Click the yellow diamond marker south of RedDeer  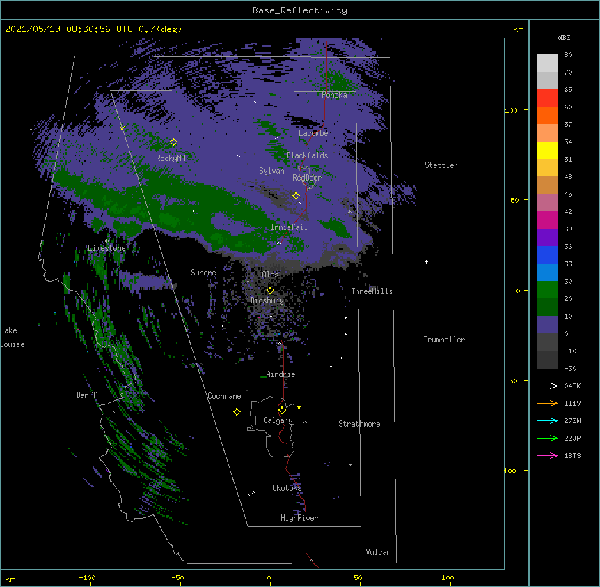tap(296, 196)
